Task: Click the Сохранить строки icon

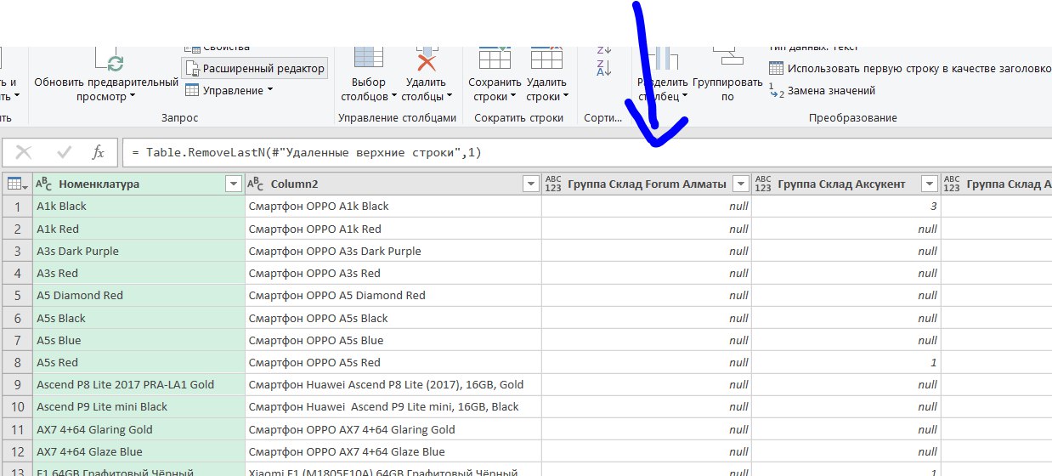Action: click(x=495, y=58)
